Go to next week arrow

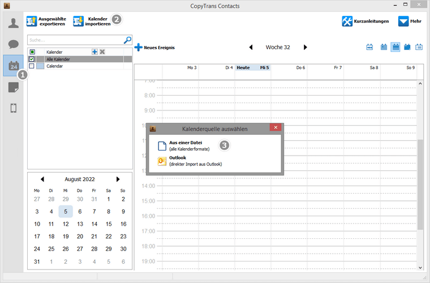pyautogui.click(x=305, y=47)
